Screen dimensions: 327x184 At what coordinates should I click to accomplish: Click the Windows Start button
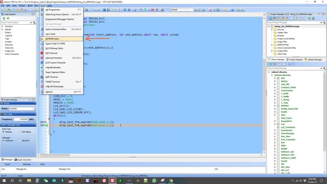(x=4, y=181)
